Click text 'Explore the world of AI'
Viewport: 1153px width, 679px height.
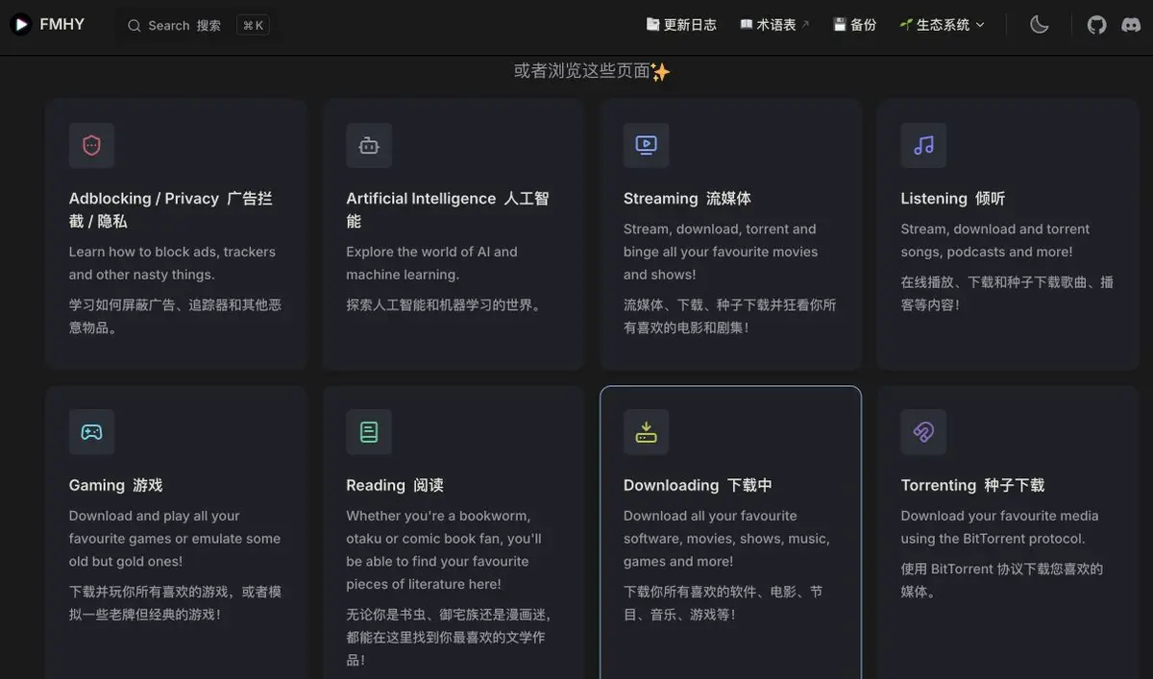[418, 252]
